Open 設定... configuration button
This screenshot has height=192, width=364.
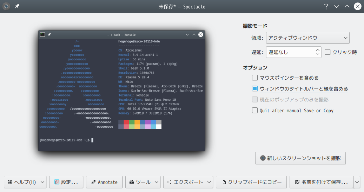tap(66, 182)
